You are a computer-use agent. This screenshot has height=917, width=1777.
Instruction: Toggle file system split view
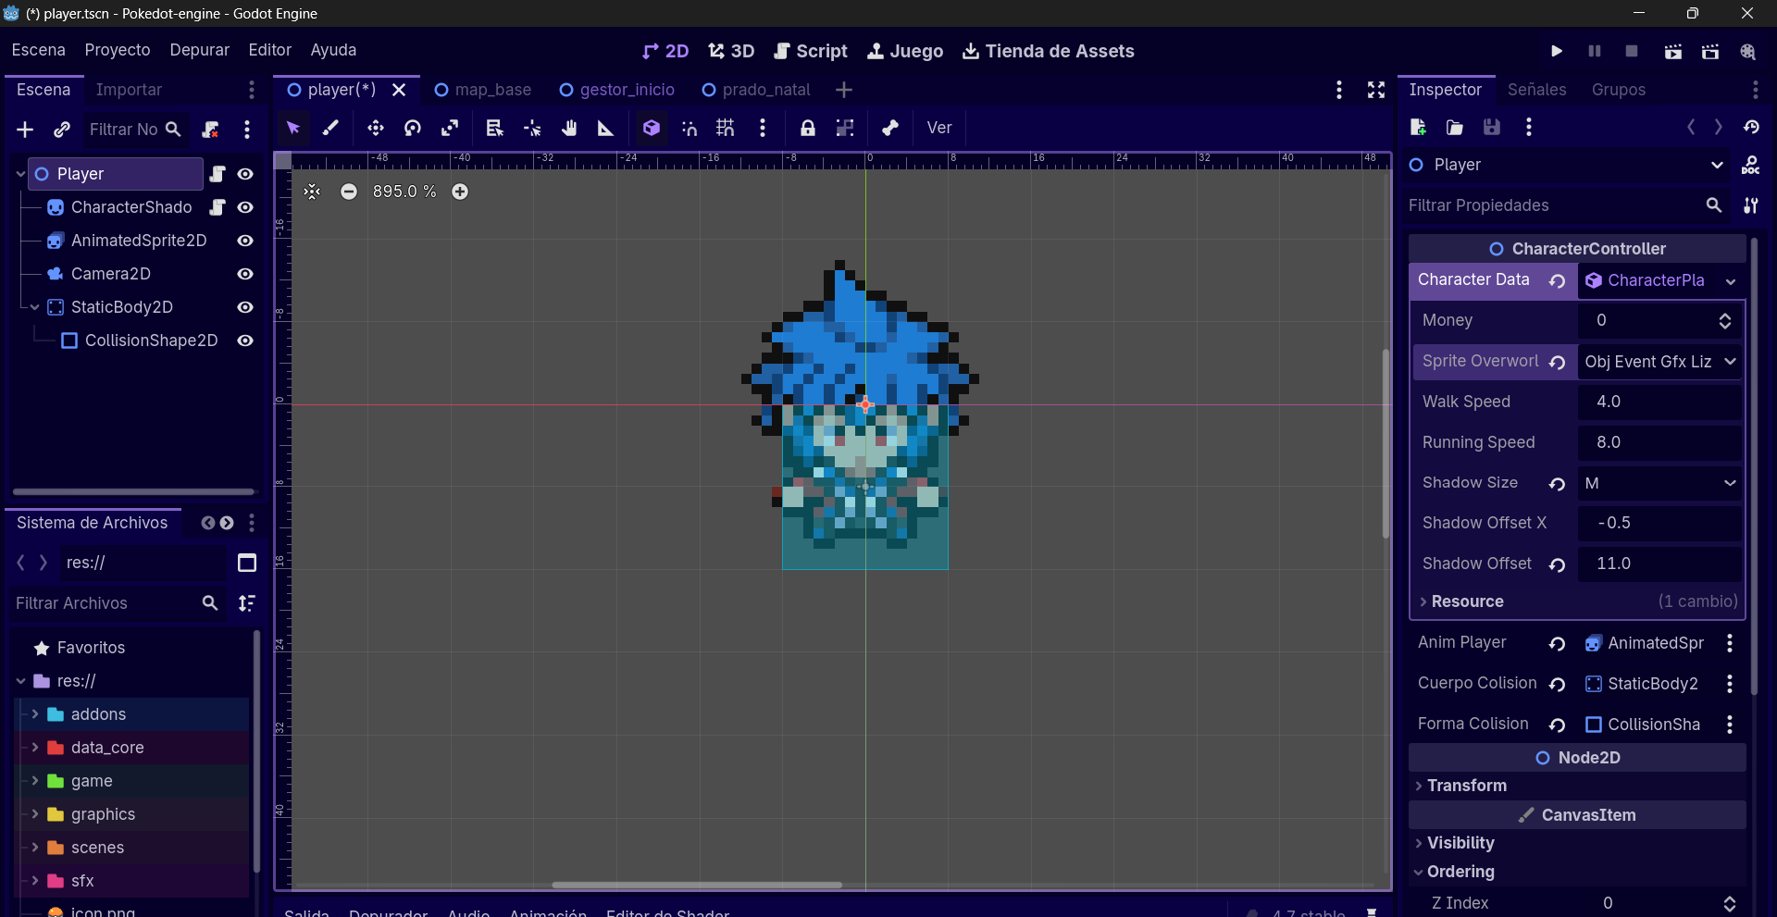[x=247, y=563]
